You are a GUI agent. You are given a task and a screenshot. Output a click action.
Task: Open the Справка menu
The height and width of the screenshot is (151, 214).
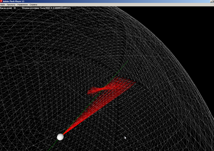pyautogui.click(x=33, y=5)
